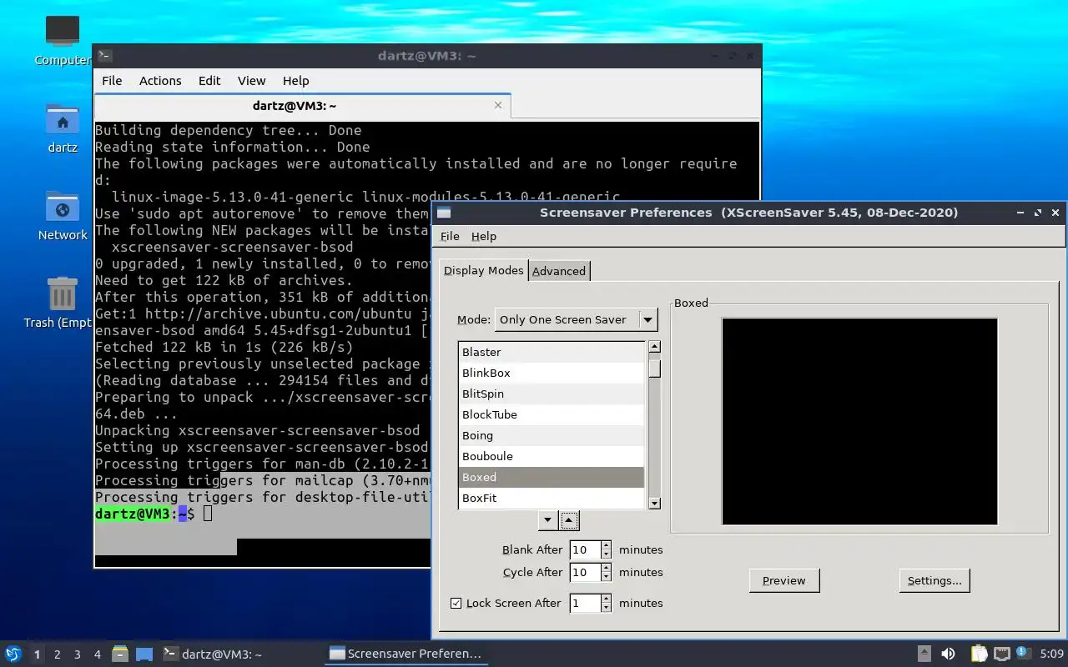This screenshot has height=667, width=1068.
Task: Open Screensaver Preferences File menu
Action: click(450, 237)
